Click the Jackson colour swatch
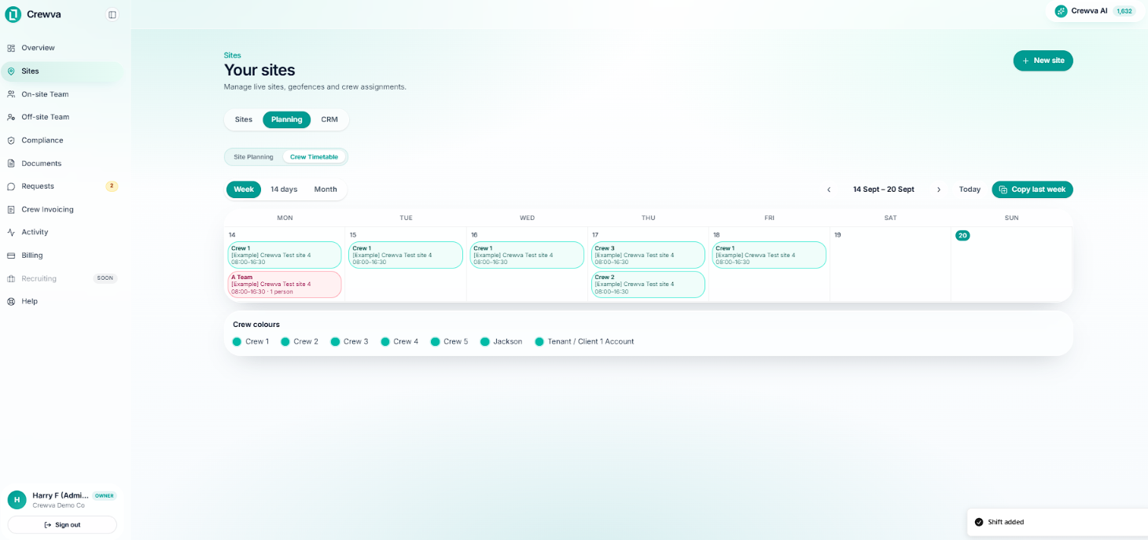Screen dimensions: 1148x540 point(485,342)
